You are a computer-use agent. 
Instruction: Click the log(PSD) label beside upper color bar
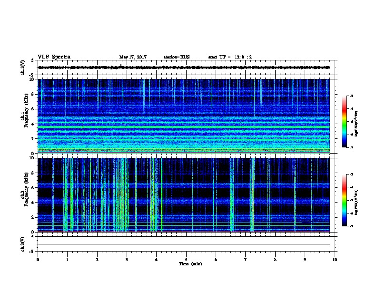[x=356, y=124]
